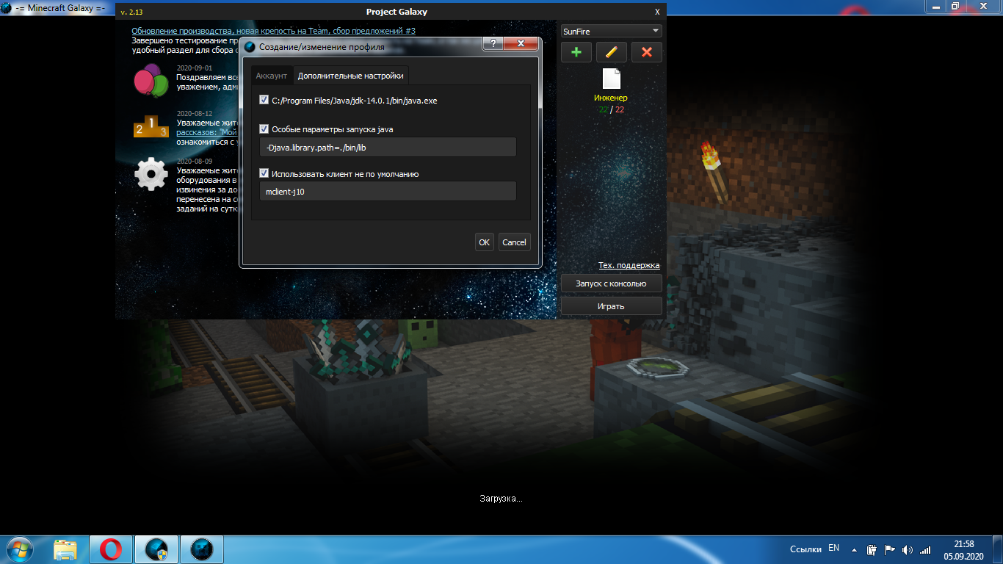Open the Тех. поддержка link
The width and height of the screenshot is (1003, 564).
(629, 265)
